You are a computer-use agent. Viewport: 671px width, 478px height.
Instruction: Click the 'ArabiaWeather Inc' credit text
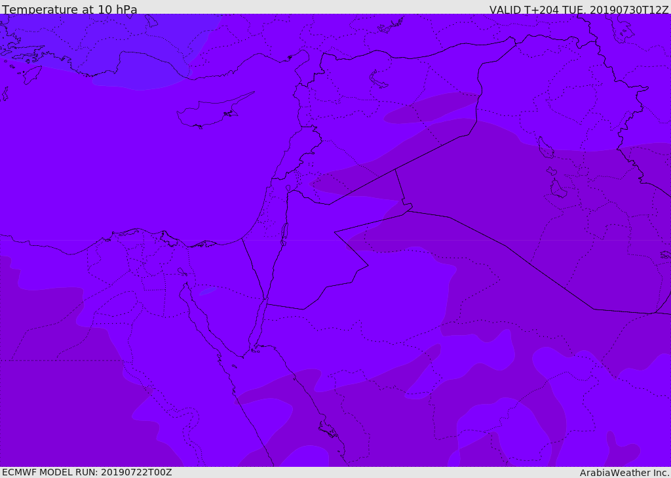pos(624,473)
